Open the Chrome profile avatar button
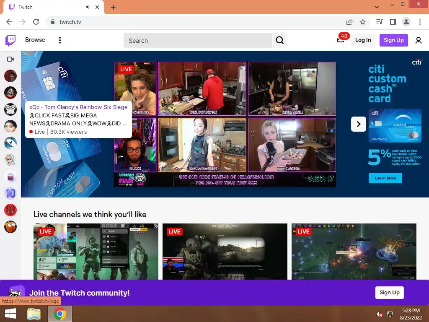The image size is (429, 322). (406, 22)
